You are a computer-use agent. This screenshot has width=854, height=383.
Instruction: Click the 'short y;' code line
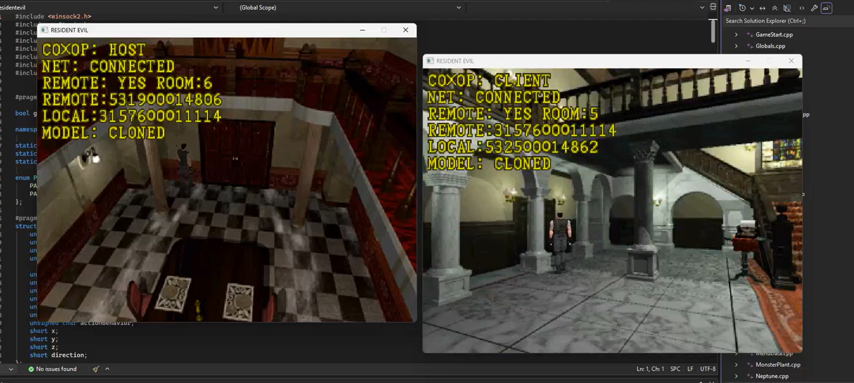tap(44, 339)
